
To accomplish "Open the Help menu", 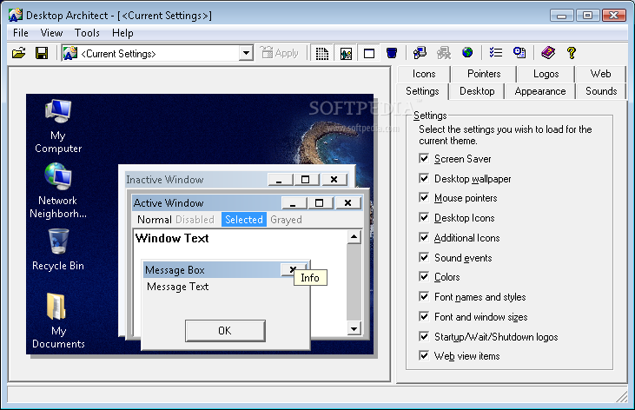I will [122, 33].
